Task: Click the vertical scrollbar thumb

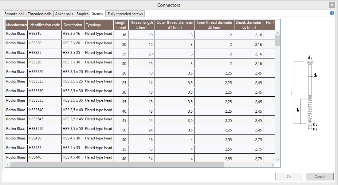Action: 278,41
